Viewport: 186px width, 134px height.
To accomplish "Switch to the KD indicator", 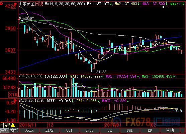I will (150, 130).
